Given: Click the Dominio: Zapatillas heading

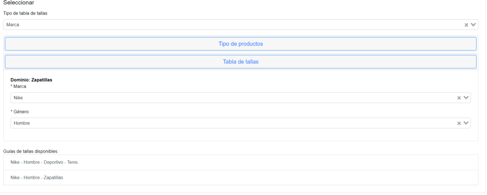Looking at the screenshot, I should [31, 80].
